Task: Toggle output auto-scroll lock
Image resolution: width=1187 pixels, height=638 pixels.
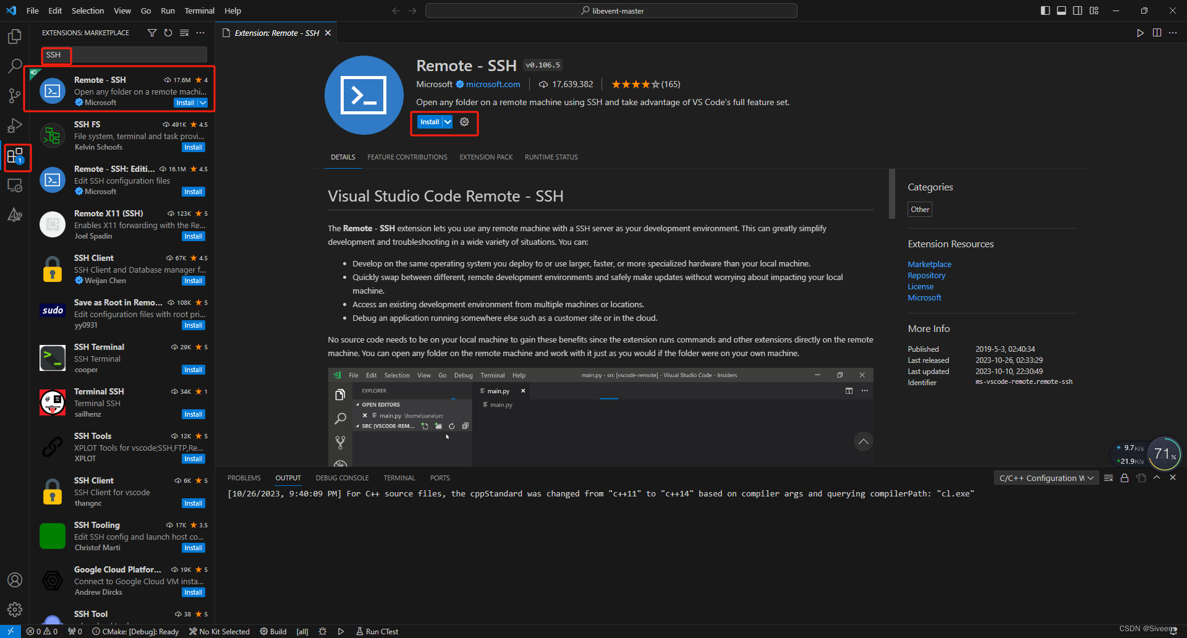Action: [1125, 478]
